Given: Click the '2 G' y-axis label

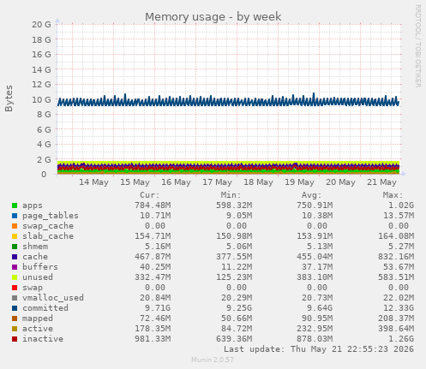Looking at the screenshot, I should coord(44,159).
